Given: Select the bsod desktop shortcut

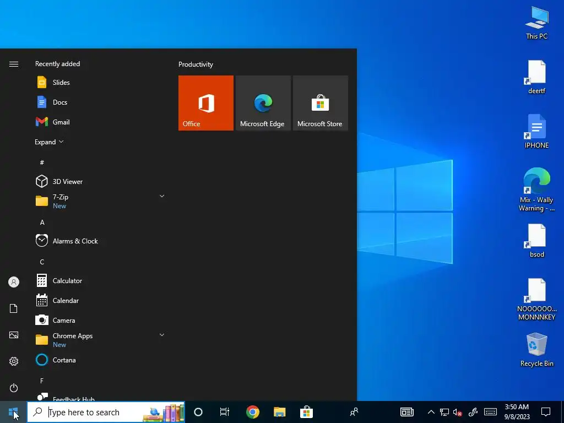Looking at the screenshot, I should 536,241.
